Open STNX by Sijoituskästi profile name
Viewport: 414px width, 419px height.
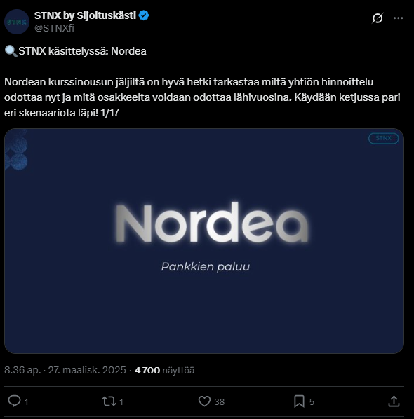point(85,15)
